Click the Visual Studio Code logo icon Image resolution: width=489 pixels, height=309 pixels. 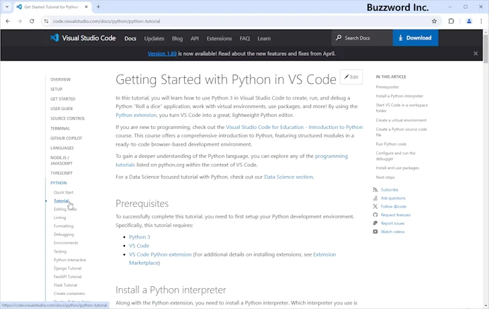(x=54, y=38)
